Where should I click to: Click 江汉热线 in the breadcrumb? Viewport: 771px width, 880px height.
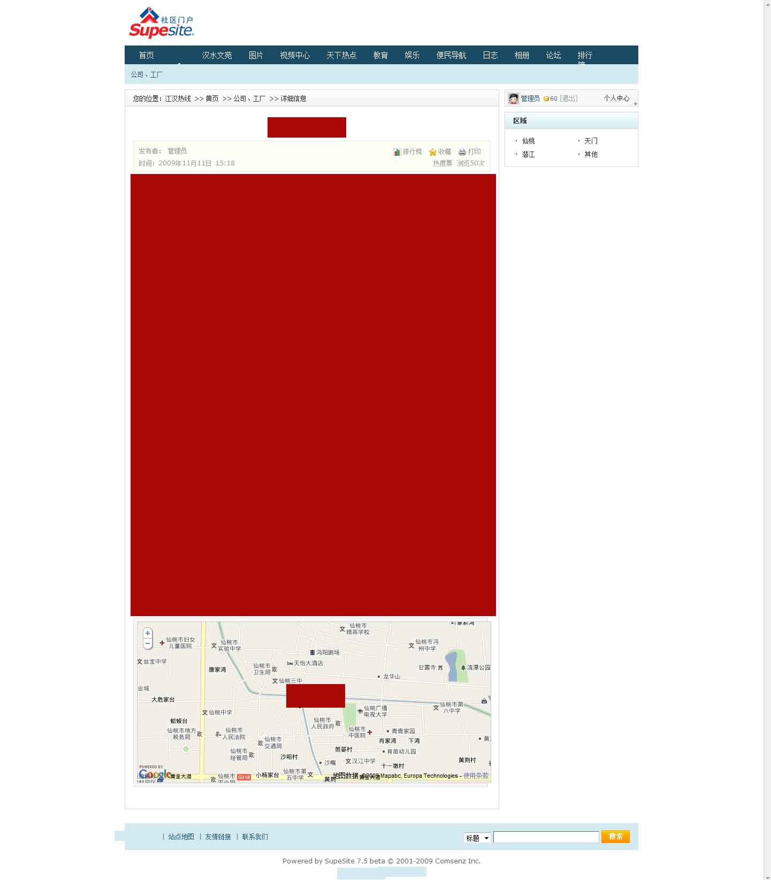[x=178, y=98]
